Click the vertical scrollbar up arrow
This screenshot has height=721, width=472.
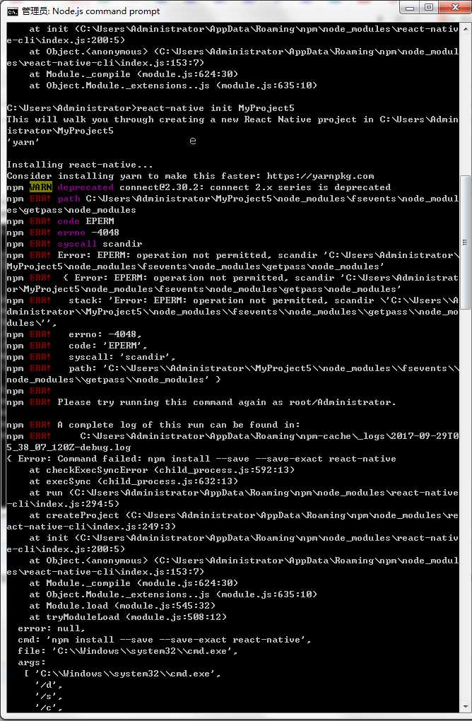point(465,29)
